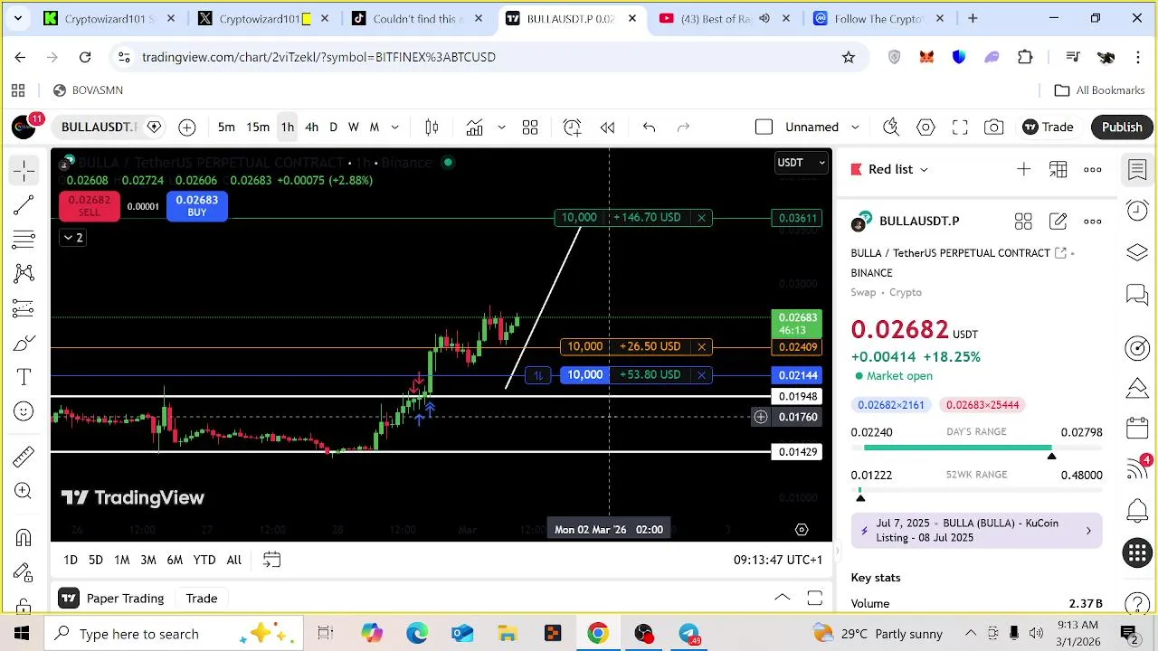The height and width of the screenshot is (651, 1158).
Task: Select the brush drawing tool
Action: point(24,343)
